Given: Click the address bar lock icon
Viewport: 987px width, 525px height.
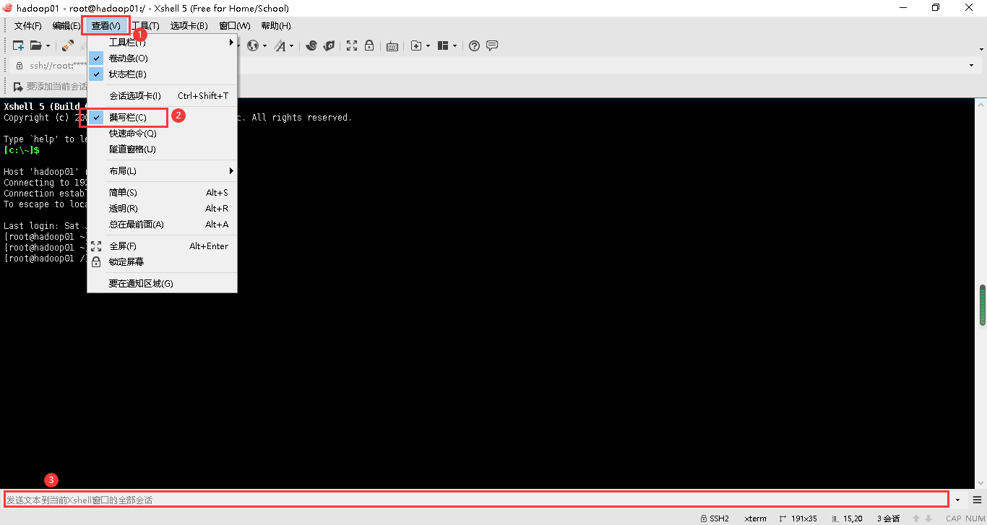Looking at the screenshot, I should pyautogui.click(x=20, y=65).
